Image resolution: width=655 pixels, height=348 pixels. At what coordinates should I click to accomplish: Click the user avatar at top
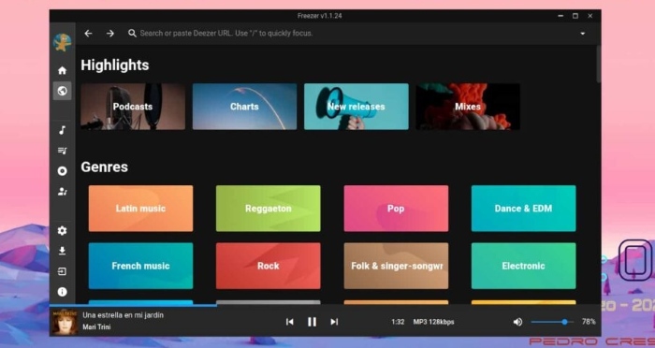[x=63, y=42]
